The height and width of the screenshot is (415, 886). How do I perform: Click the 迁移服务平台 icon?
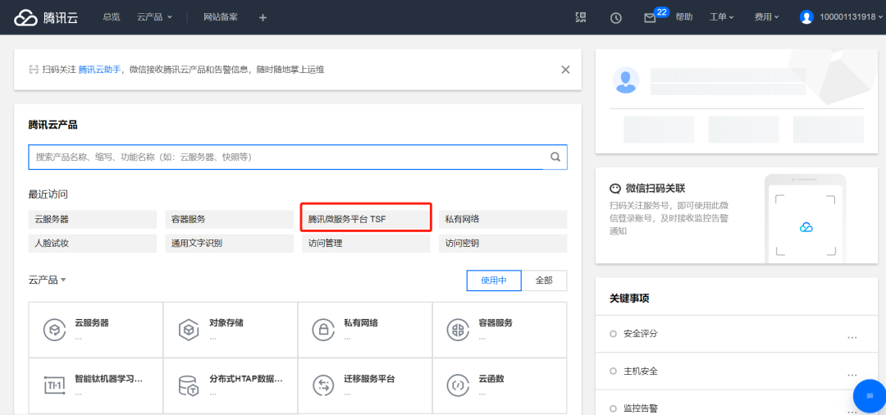[x=323, y=385]
